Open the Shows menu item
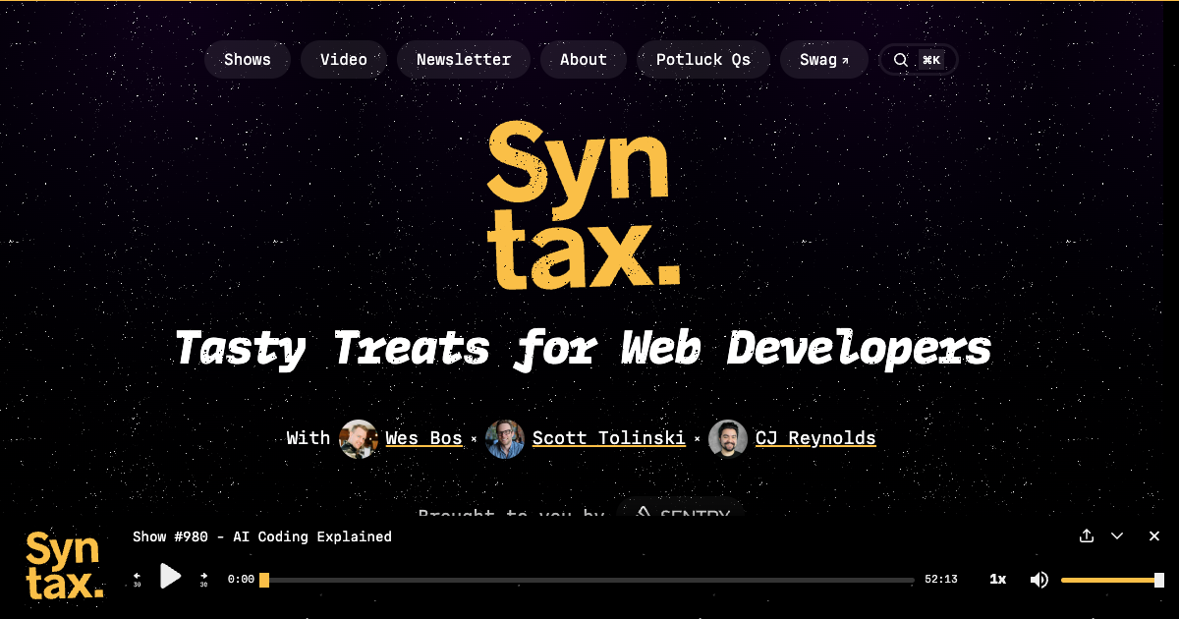The image size is (1179, 619). 248,60
